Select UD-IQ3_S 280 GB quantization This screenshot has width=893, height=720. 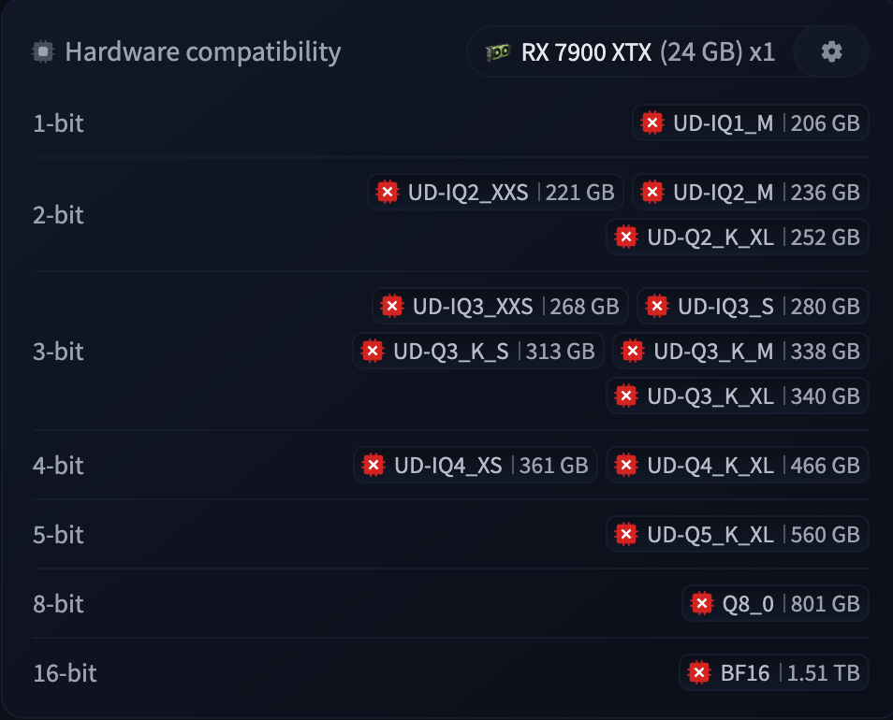753,307
